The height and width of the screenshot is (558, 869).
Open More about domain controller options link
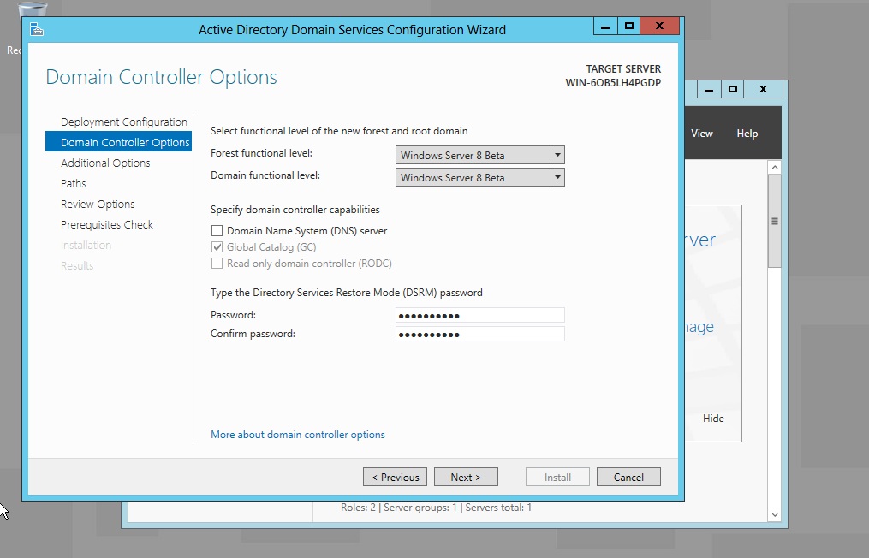[x=298, y=435]
